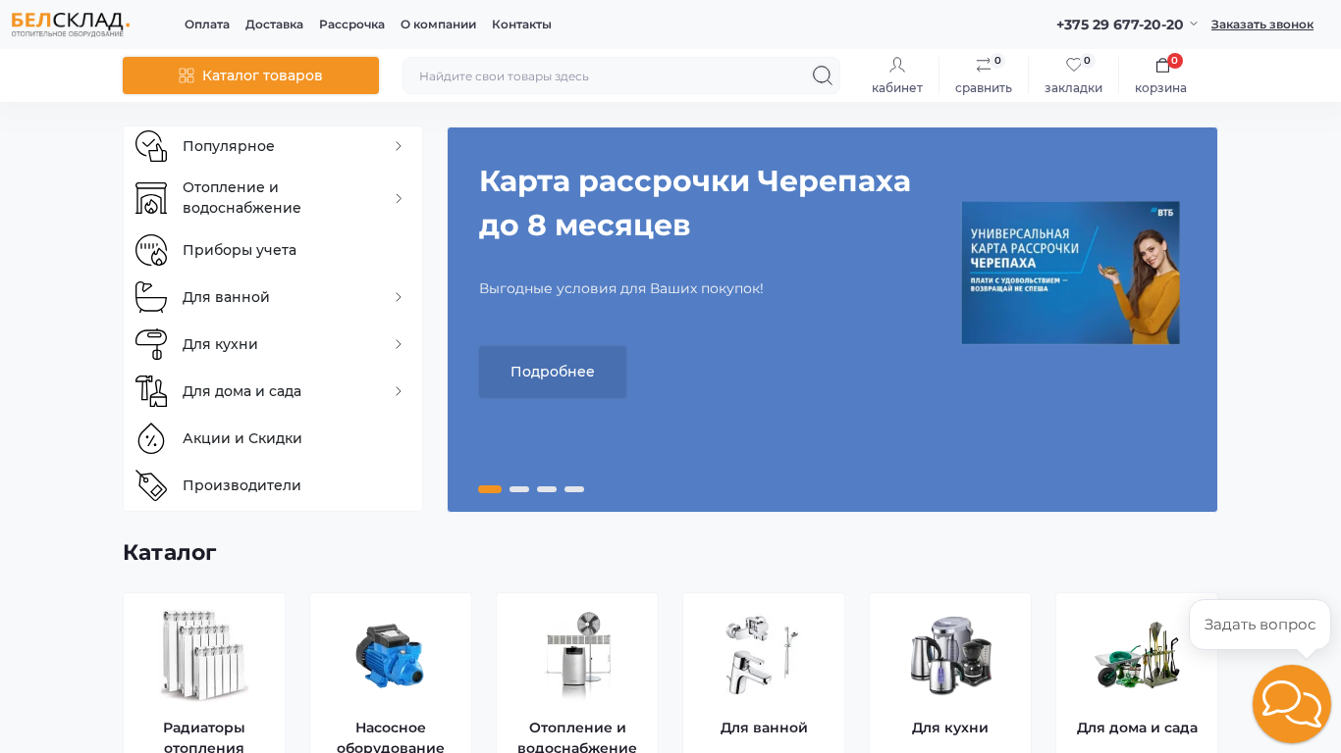The width and height of the screenshot is (1341, 753).
Task: Focus the product search input field
Action: [x=609, y=75]
